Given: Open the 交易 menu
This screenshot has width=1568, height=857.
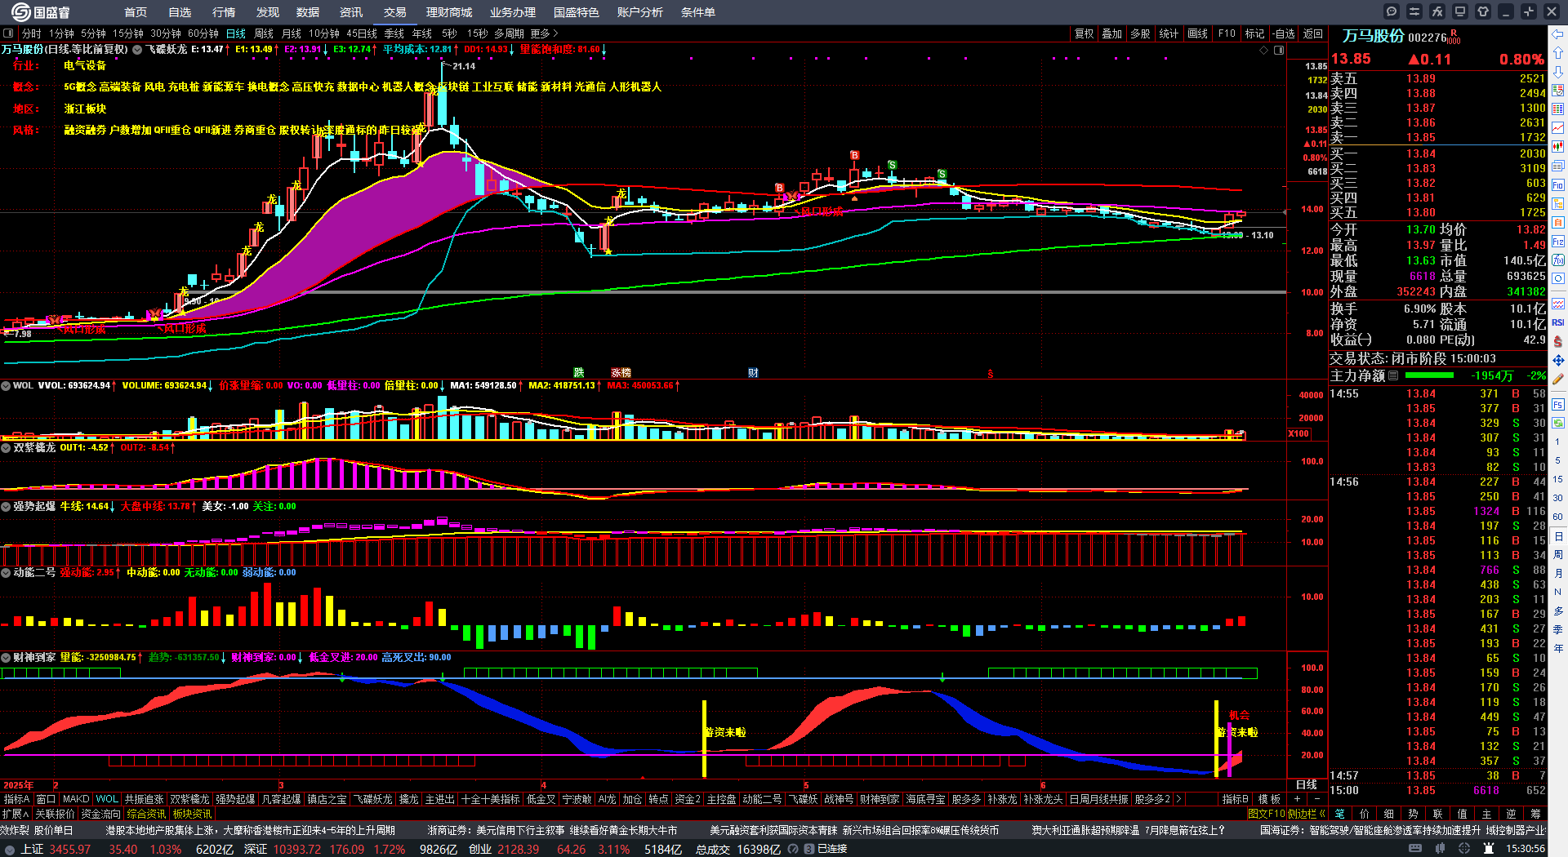Looking at the screenshot, I should point(395,12).
